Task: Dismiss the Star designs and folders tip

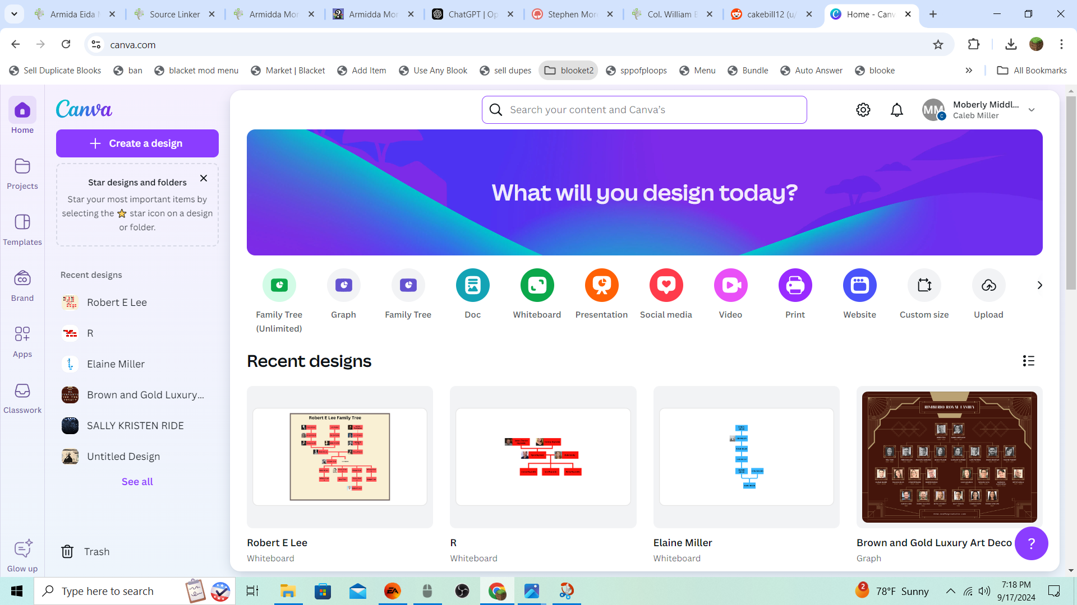Action: click(204, 178)
